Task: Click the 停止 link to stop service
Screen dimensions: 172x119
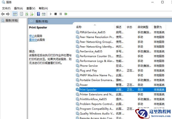Action: pos(32,36)
